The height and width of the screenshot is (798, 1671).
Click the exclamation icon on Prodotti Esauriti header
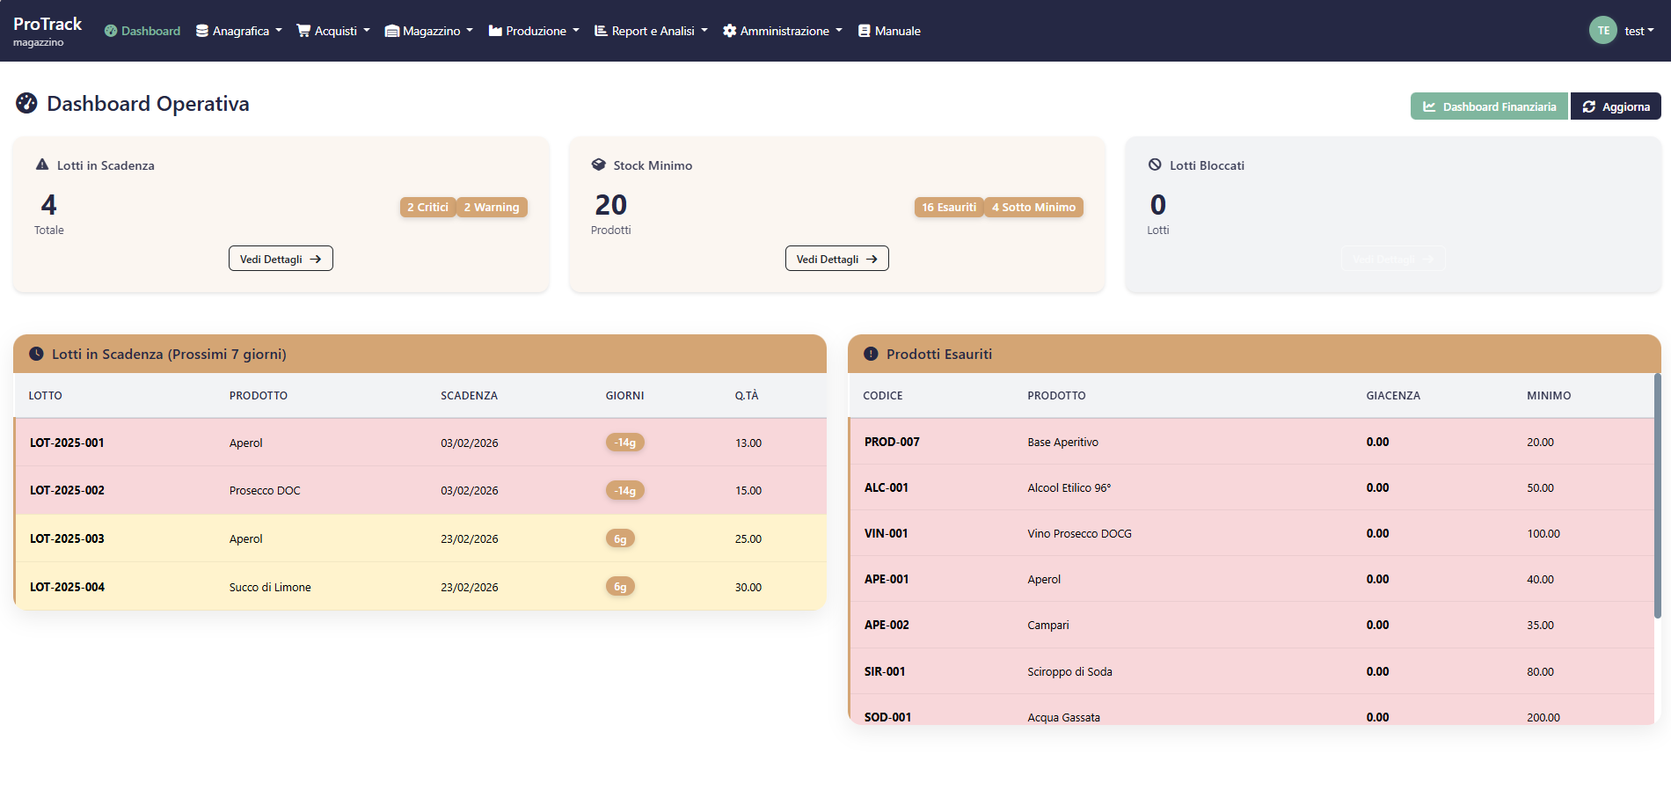click(870, 354)
